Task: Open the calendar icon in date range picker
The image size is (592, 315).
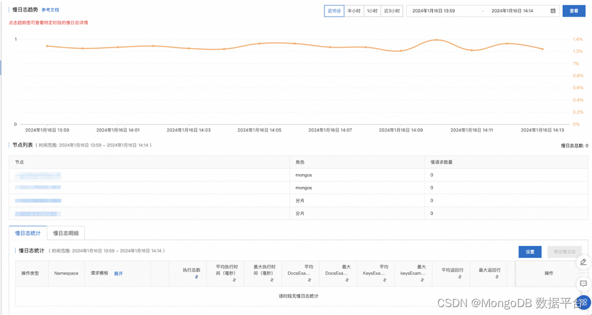Action: (553, 11)
